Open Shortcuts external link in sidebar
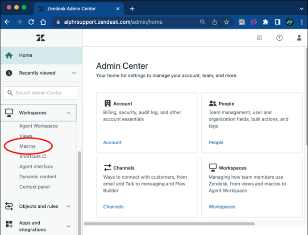Image resolution: width=308 pixels, height=235 pixels. [x=33, y=156]
